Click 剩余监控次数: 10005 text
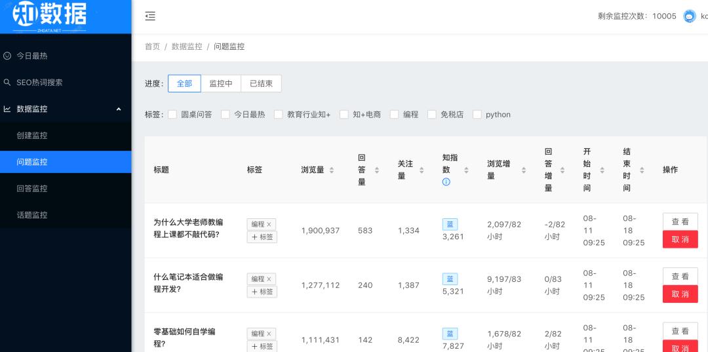The image size is (708, 352). 637,16
